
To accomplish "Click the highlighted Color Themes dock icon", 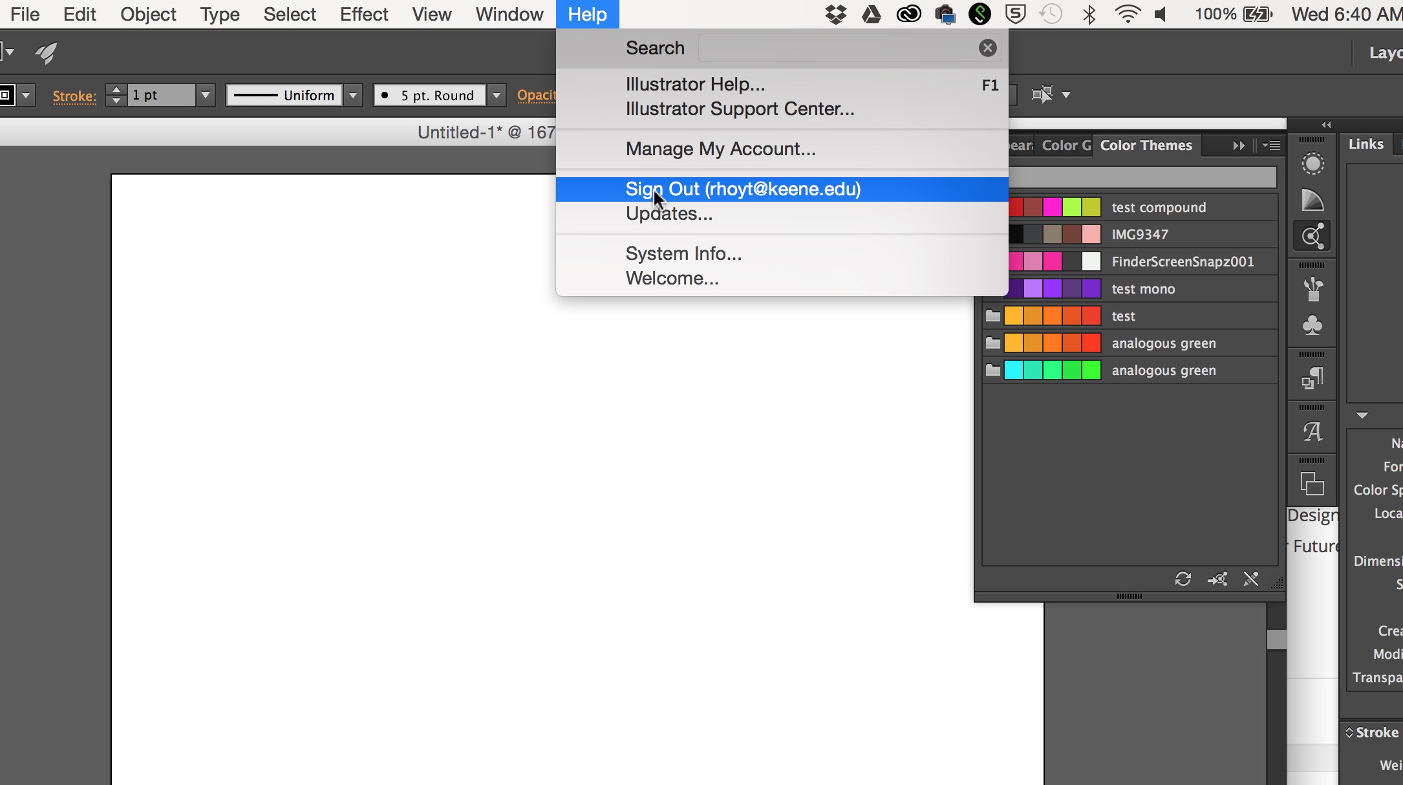I will click(1312, 236).
